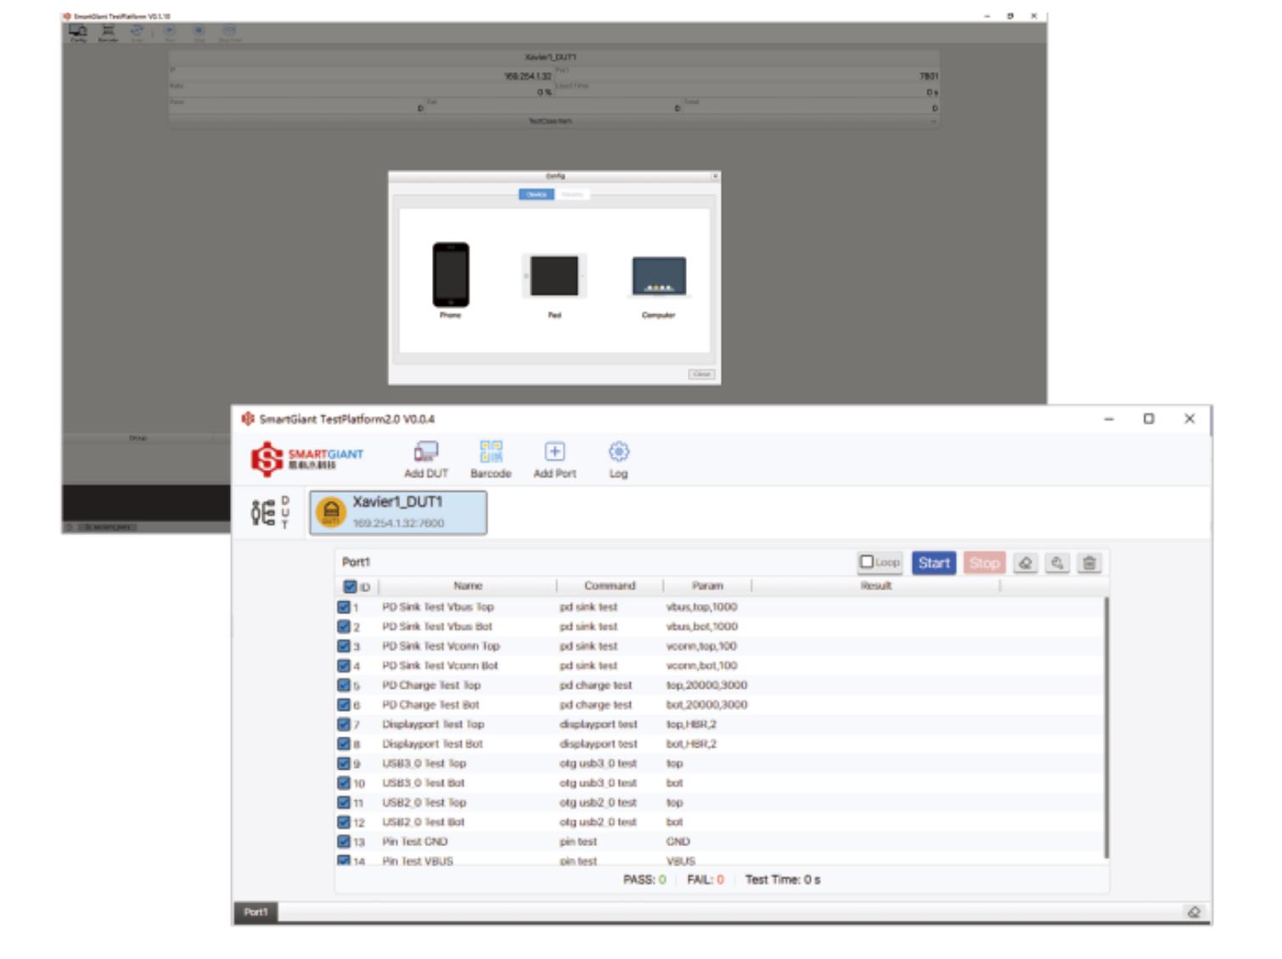This screenshot has height=959, width=1282.
Task: Switch to the Device tab in Config
Action: pyautogui.click(x=537, y=195)
